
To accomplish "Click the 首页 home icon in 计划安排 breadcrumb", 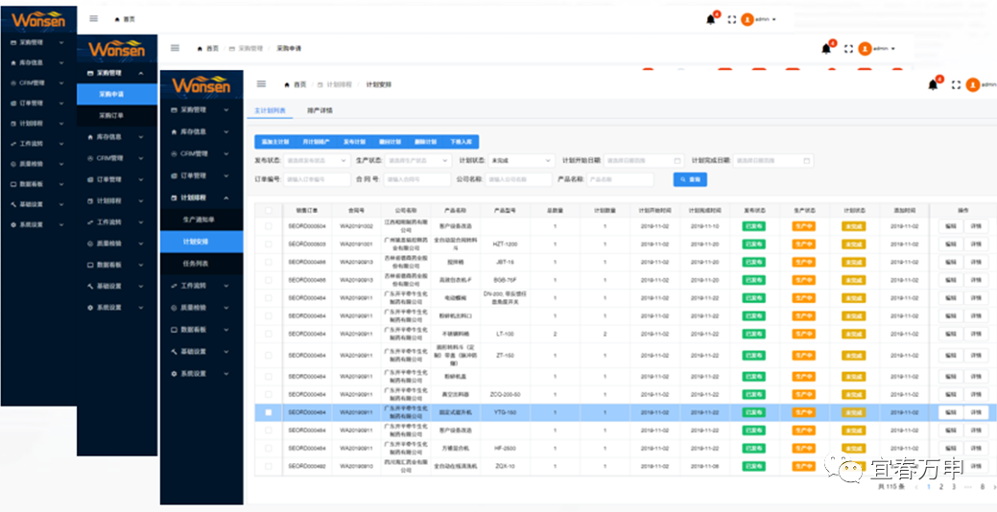I will (287, 84).
